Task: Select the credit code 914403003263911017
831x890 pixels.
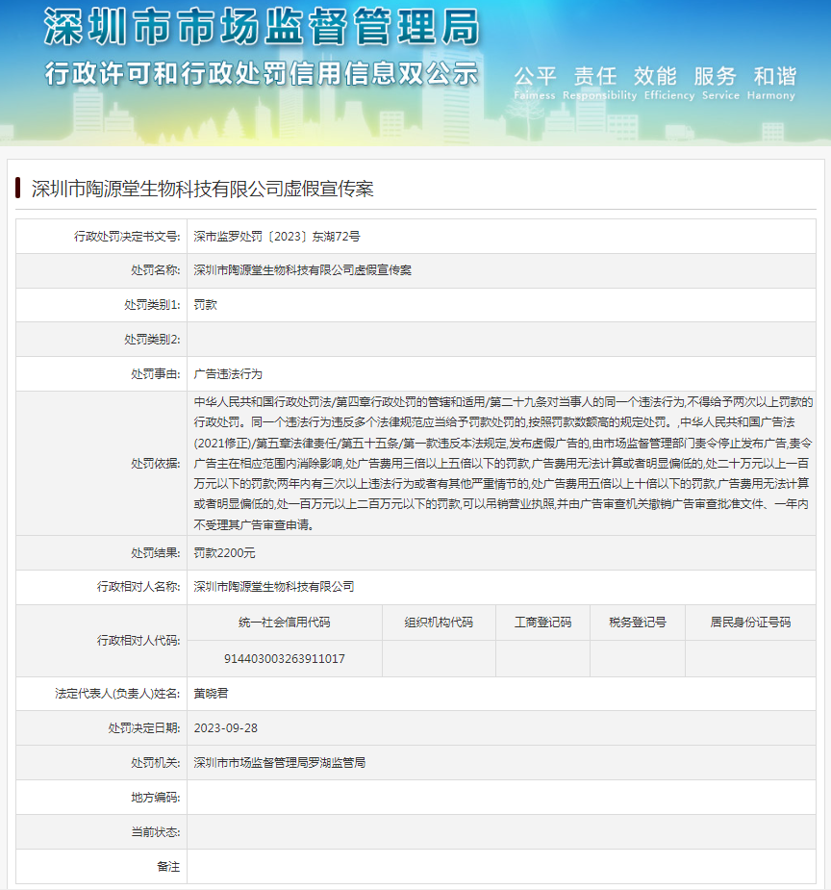Action: tap(284, 659)
